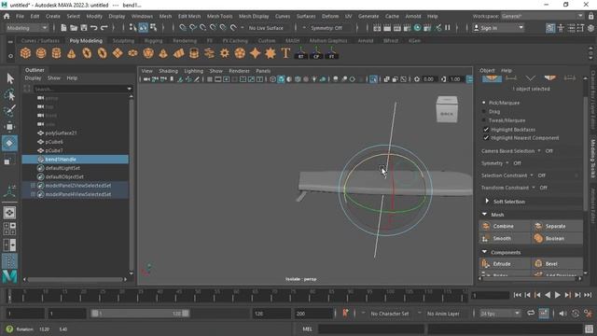
Task: Click the Redo arrow icon
Action: coord(104,28)
